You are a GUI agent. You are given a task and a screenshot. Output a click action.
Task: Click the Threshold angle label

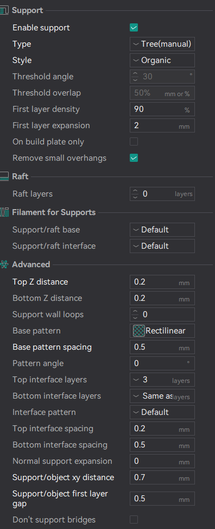pos(43,77)
